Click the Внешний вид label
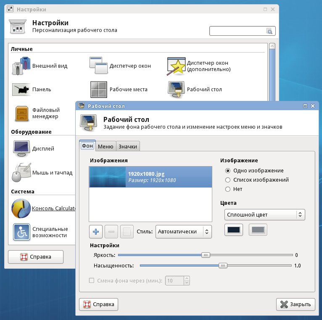 50,66
